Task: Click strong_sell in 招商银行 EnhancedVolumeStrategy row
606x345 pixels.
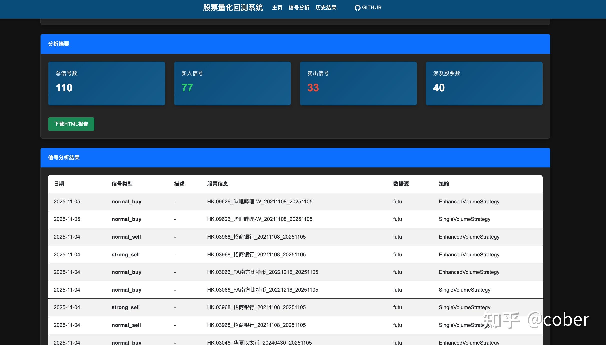Action: pos(126,255)
